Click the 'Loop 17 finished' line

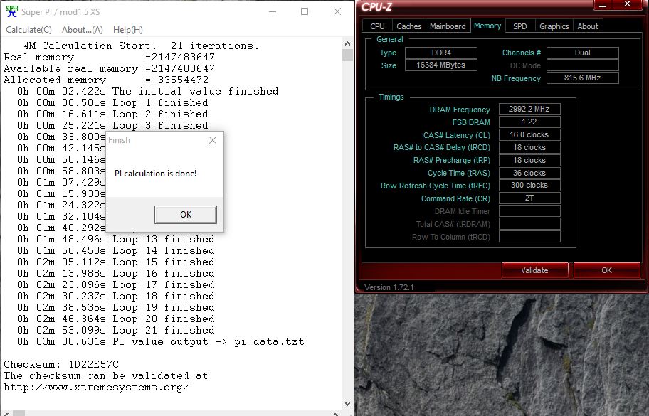[115, 285]
